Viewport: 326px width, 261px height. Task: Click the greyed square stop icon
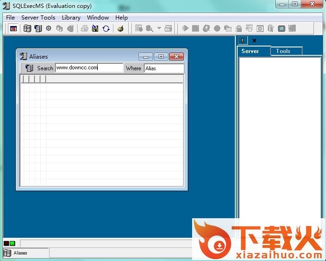(x=195, y=28)
